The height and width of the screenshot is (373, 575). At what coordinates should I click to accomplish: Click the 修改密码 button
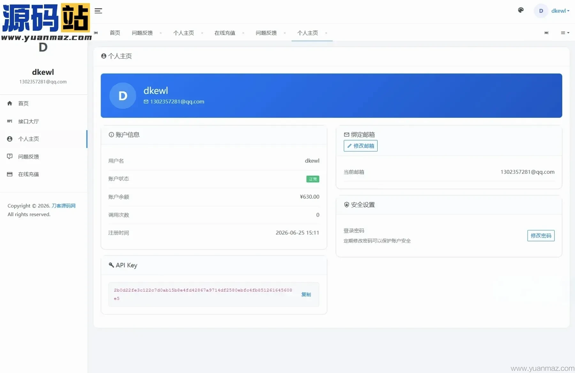click(x=541, y=236)
